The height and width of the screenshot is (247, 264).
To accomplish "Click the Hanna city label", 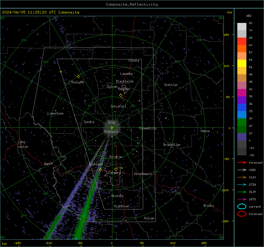I will pos(205,131).
